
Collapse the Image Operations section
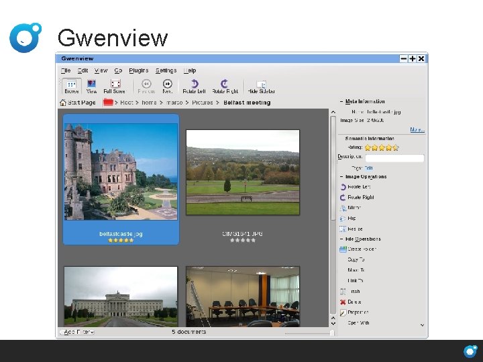pos(341,177)
